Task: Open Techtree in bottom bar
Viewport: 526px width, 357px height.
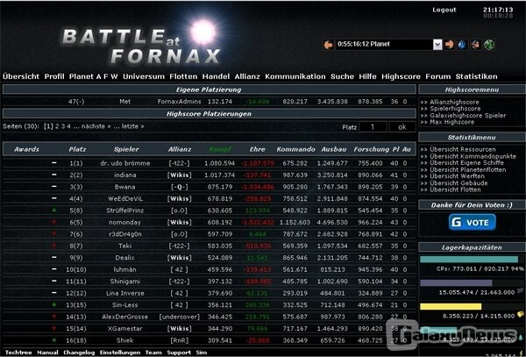Action: pos(18,353)
